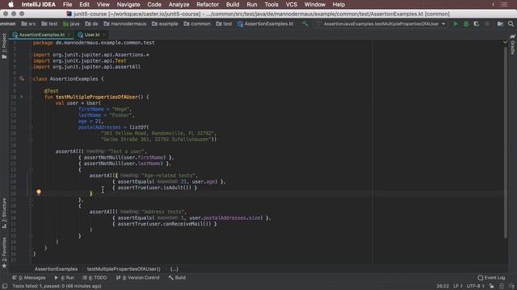Open the Run tool window button
517x290 pixels.
[x=65, y=278]
